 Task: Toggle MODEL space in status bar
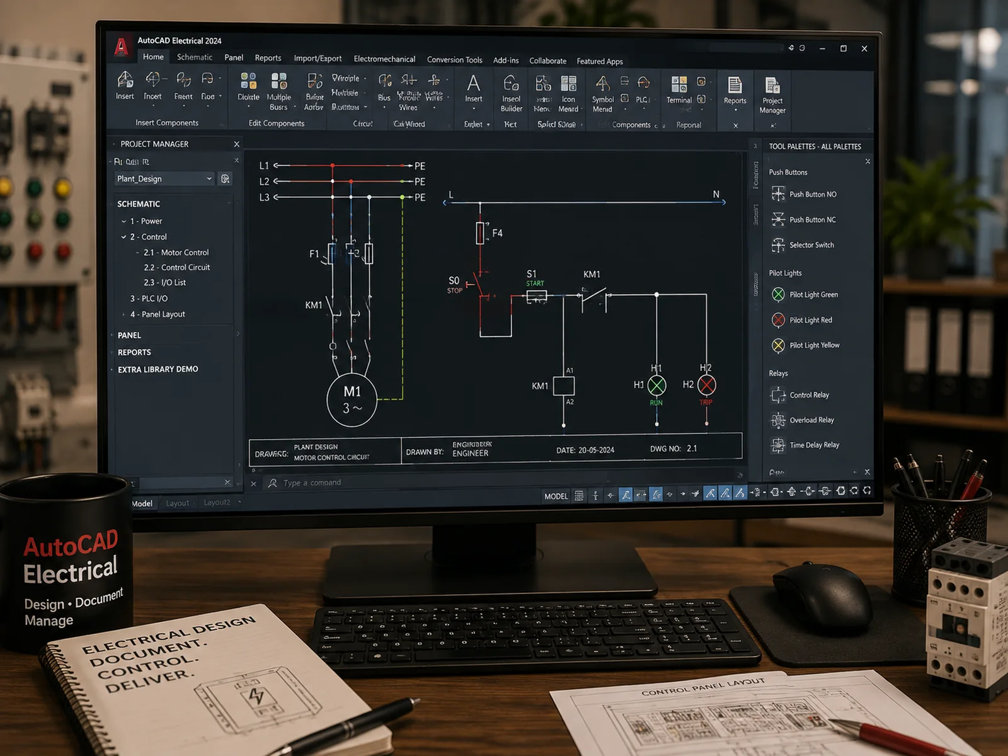pyautogui.click(x=556, y=496)
